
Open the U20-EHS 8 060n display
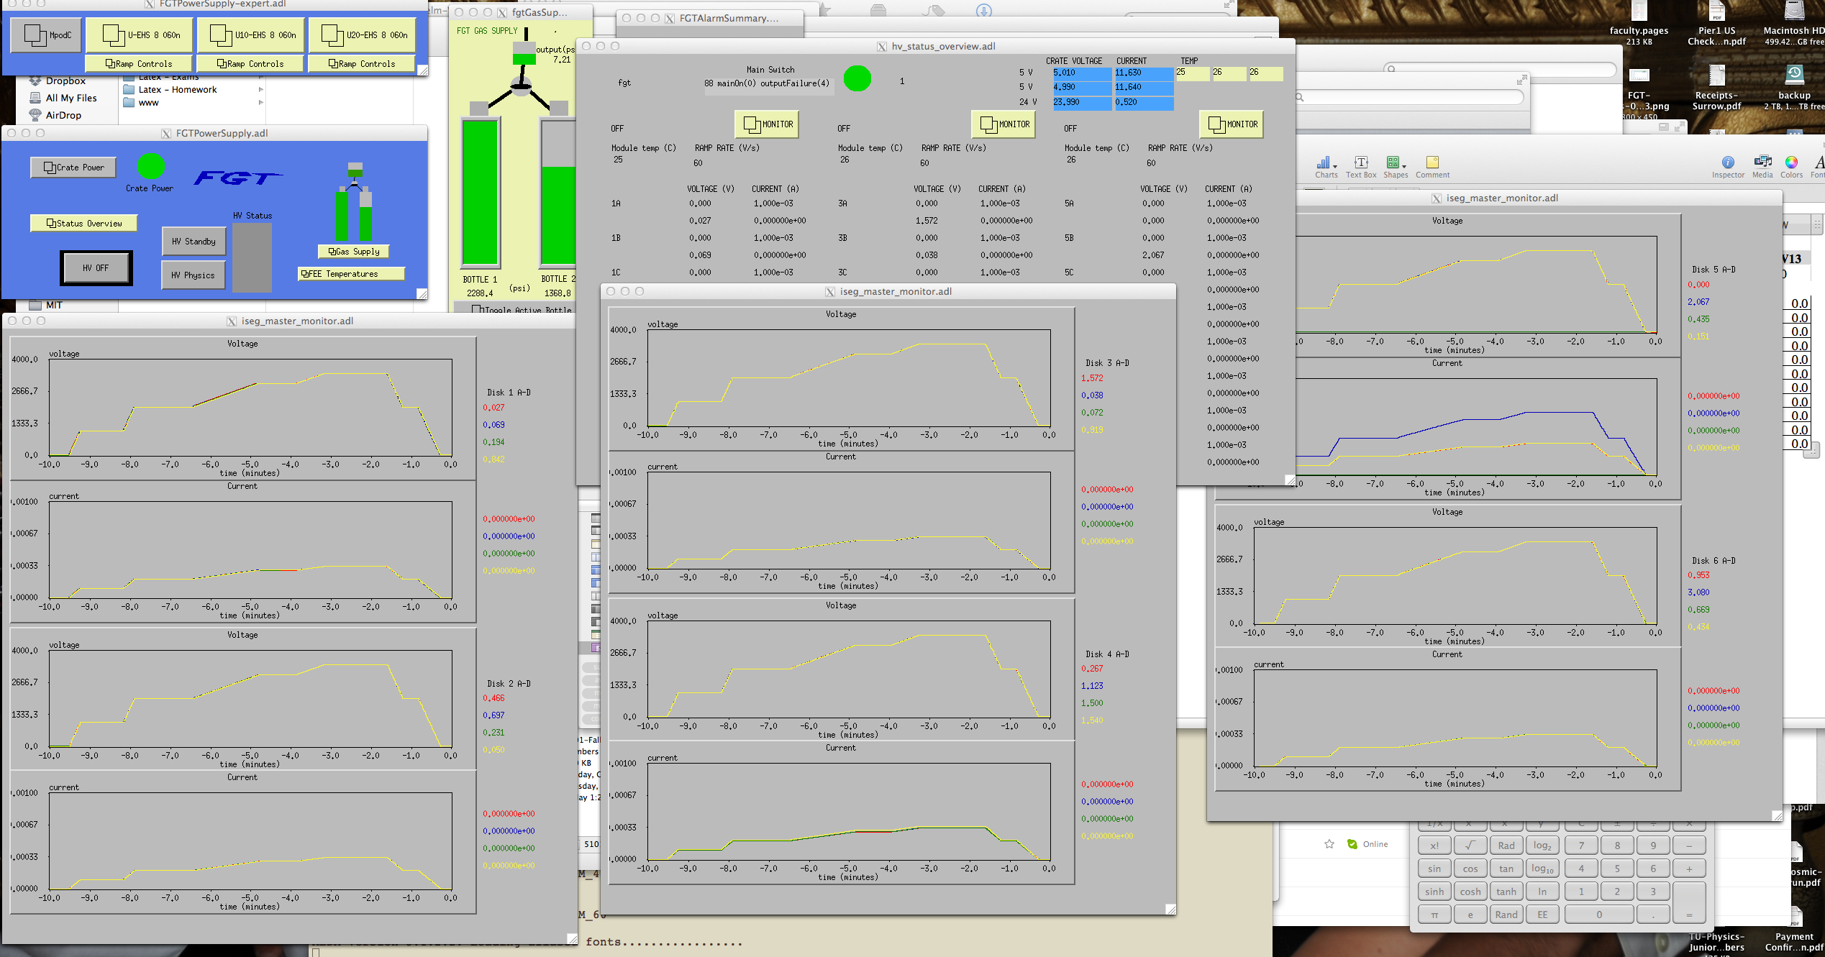point(362,35)
